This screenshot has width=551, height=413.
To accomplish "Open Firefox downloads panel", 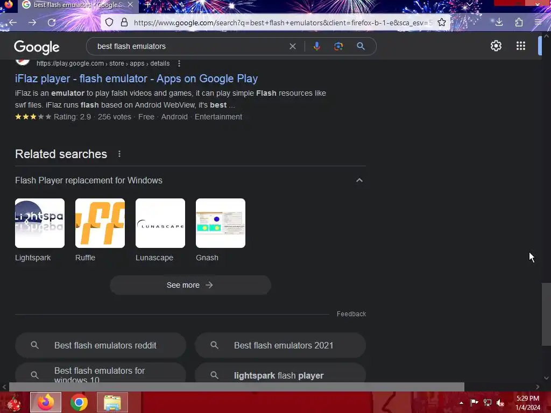I will point(499,23).
